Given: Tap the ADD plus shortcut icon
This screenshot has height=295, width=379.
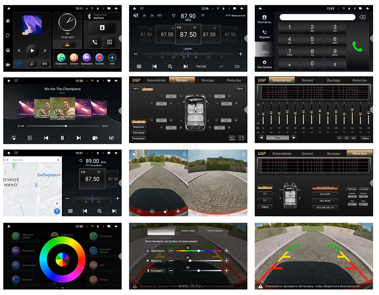Looking at the screenshot, I should point(112,58).
